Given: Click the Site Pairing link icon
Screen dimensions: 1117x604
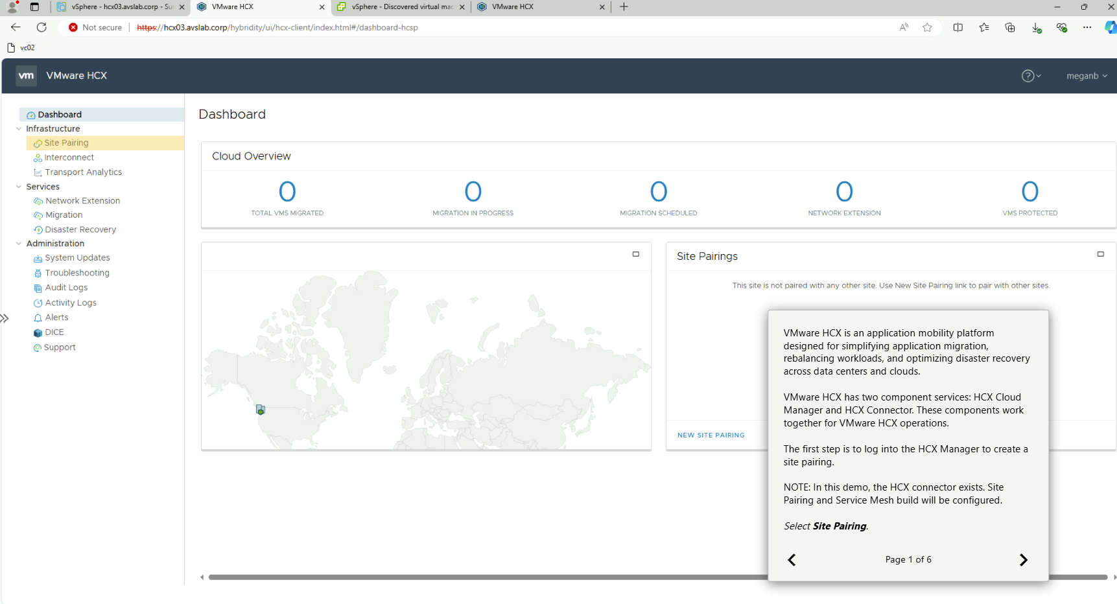Looking at the screenshot, I should [x=38, y=144].
